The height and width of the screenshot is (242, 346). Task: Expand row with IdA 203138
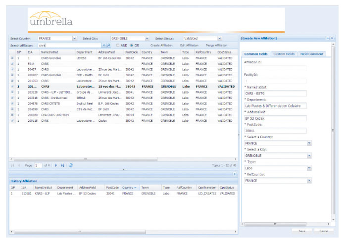[12, 92]
